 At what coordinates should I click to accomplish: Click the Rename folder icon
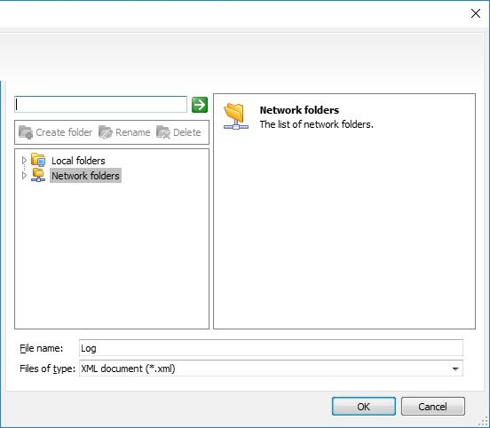pyautogui.click(x=106, y=132)
